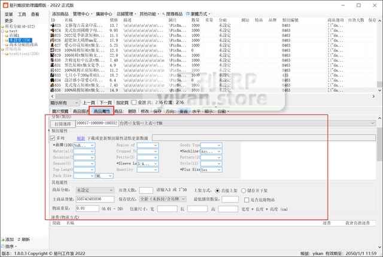Image resolution: width=383 pixels, height=257 pixels.
Task: Click the green 添加 plus icon
Action: click(x=3, y=239)
